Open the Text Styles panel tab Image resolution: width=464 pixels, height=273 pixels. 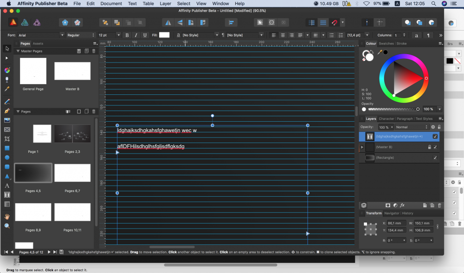tap(424, 119)
